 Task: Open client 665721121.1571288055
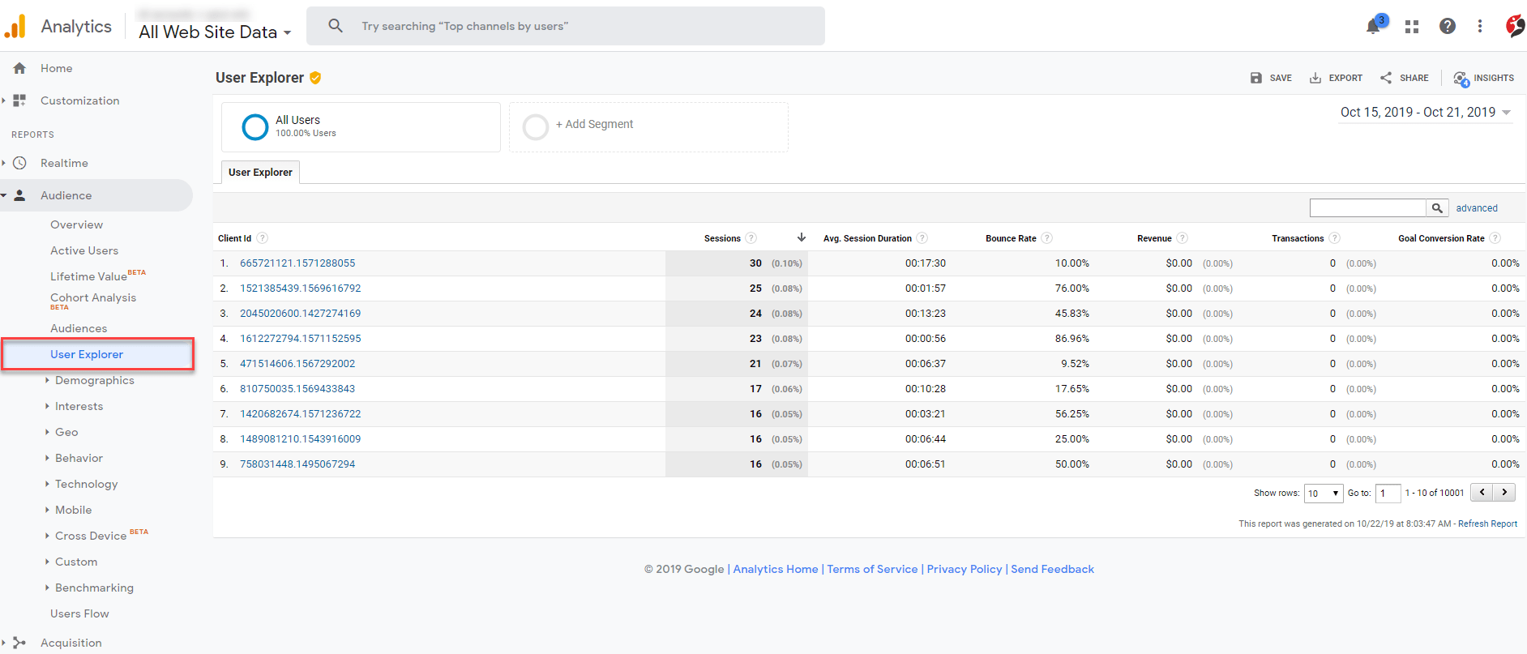click(297, 263)
